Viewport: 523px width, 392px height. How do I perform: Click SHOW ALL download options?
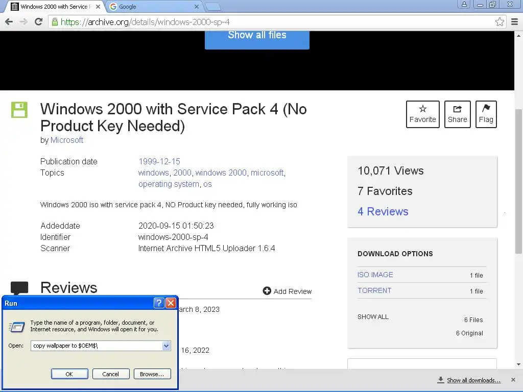[x=373, y=316]
